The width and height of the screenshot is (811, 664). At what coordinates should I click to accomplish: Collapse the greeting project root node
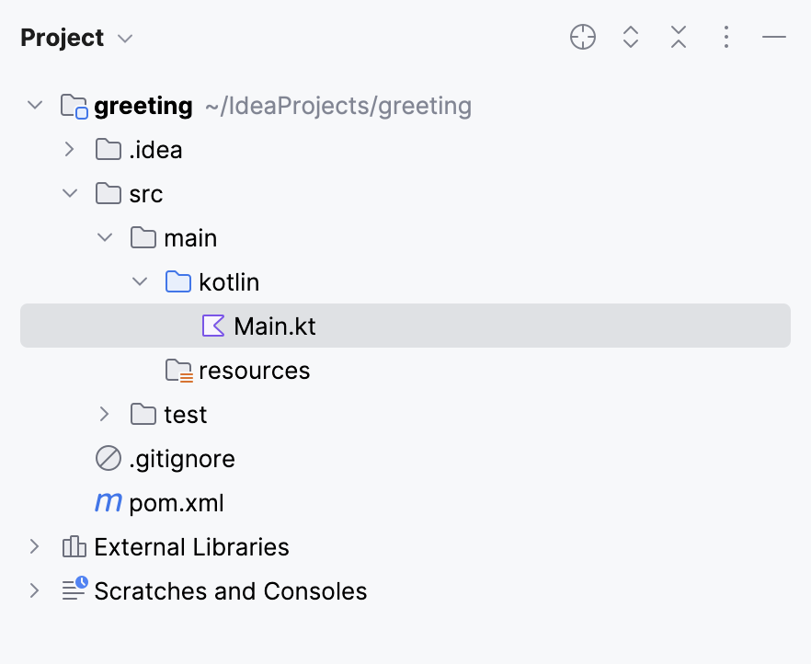(x=35, y=105)
